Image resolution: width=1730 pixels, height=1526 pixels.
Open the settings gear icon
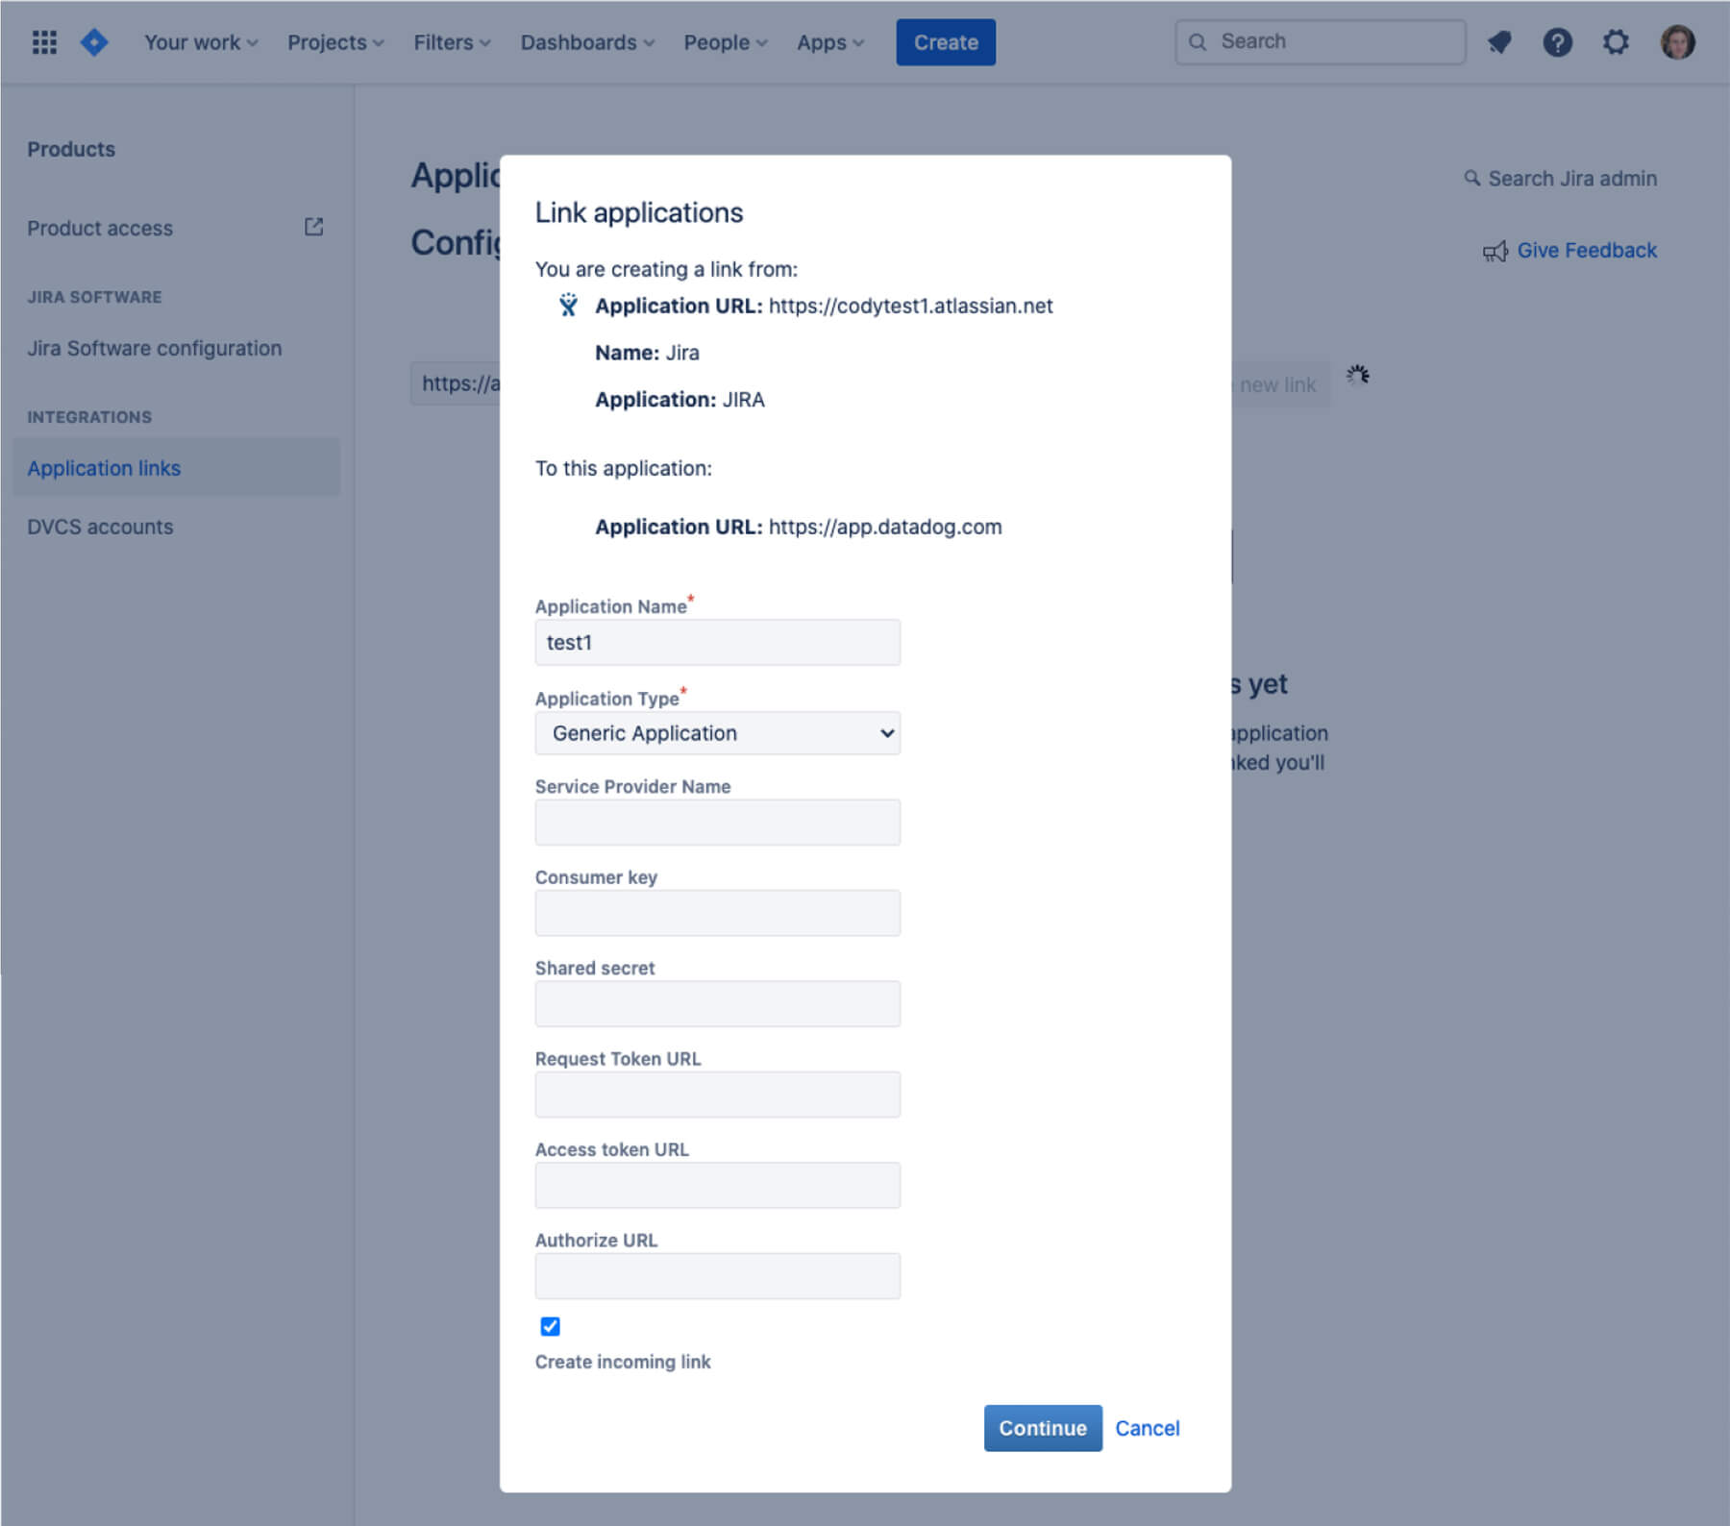click(x=1616, y=41)
